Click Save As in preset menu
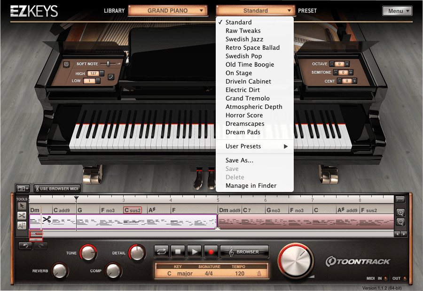This screenshot has width=423, height=291. point(239,161)
